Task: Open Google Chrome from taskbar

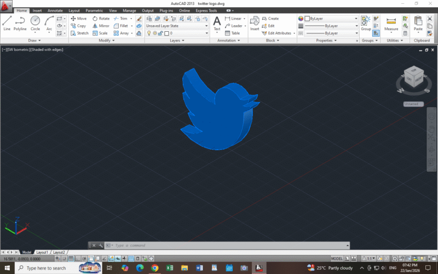Action: pyautogui.click(x=154, y=268)
